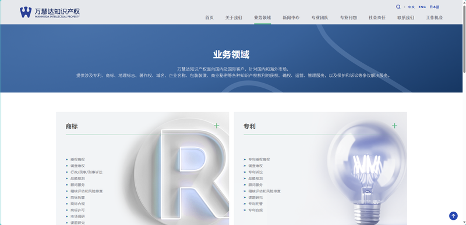The image size is (466, 225).
Task: Switch language to ENG
Action: (422, 7)
